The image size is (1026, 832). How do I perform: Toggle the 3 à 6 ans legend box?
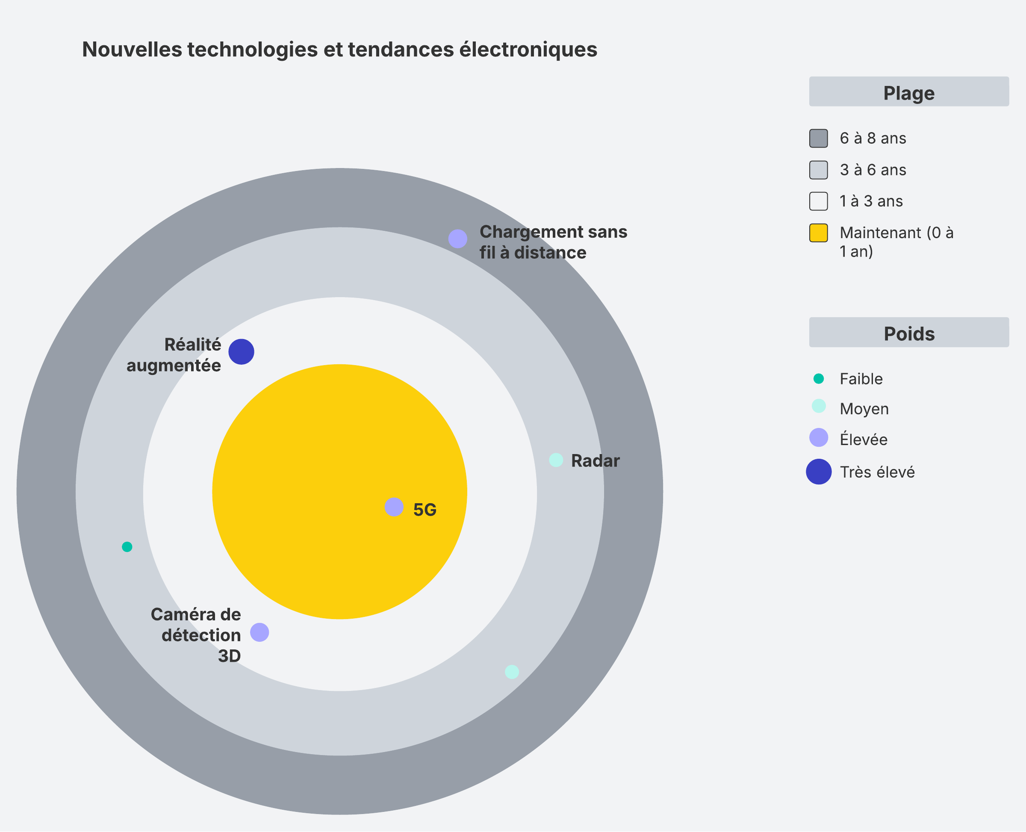click(x=819, y=170)
